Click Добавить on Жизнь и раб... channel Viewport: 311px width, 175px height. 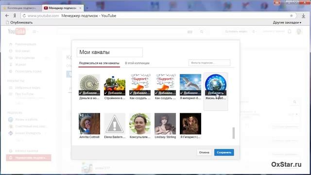[216, 93]
